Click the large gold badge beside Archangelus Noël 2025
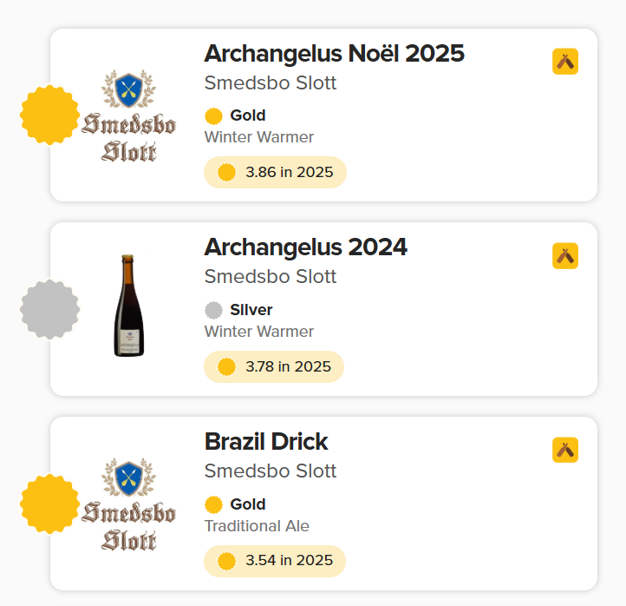The image size is (626, 606). pyautogui.click(x=49, y=115)
